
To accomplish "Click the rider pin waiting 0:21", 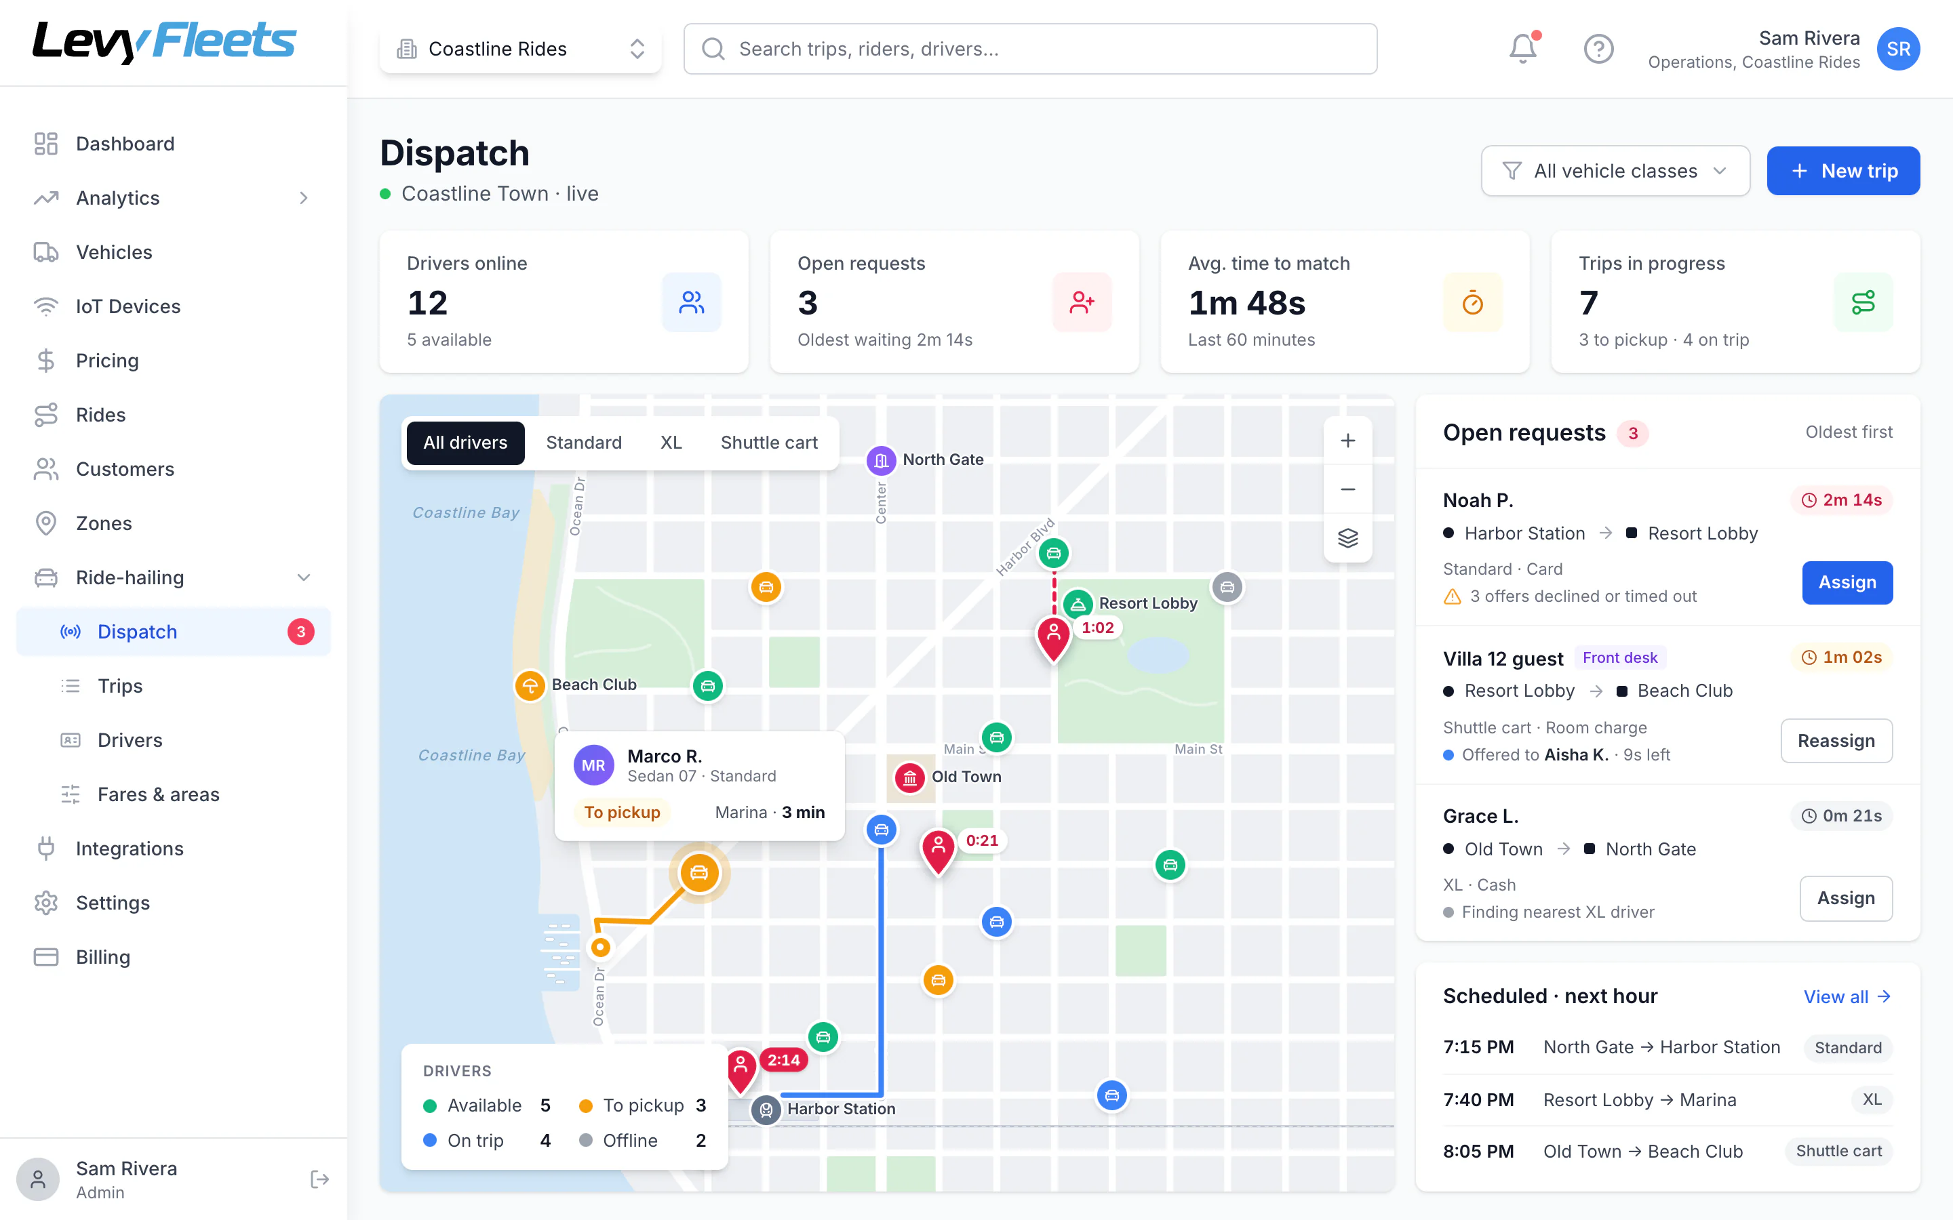I will click(x=938, y=851).
